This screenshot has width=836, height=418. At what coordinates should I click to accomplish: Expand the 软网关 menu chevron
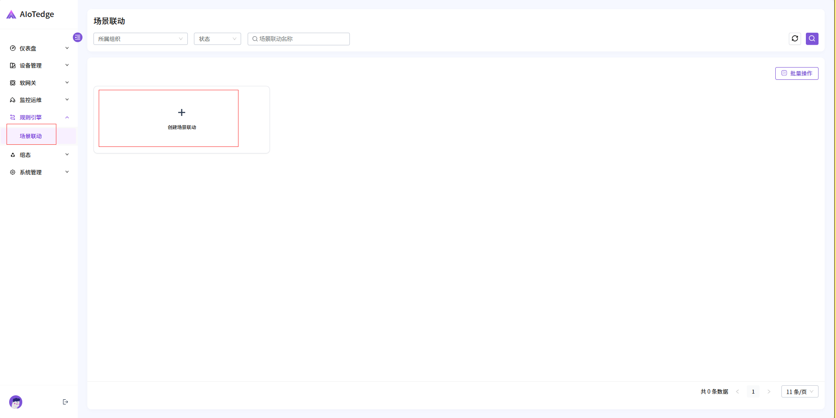click(x=67, y=82)
